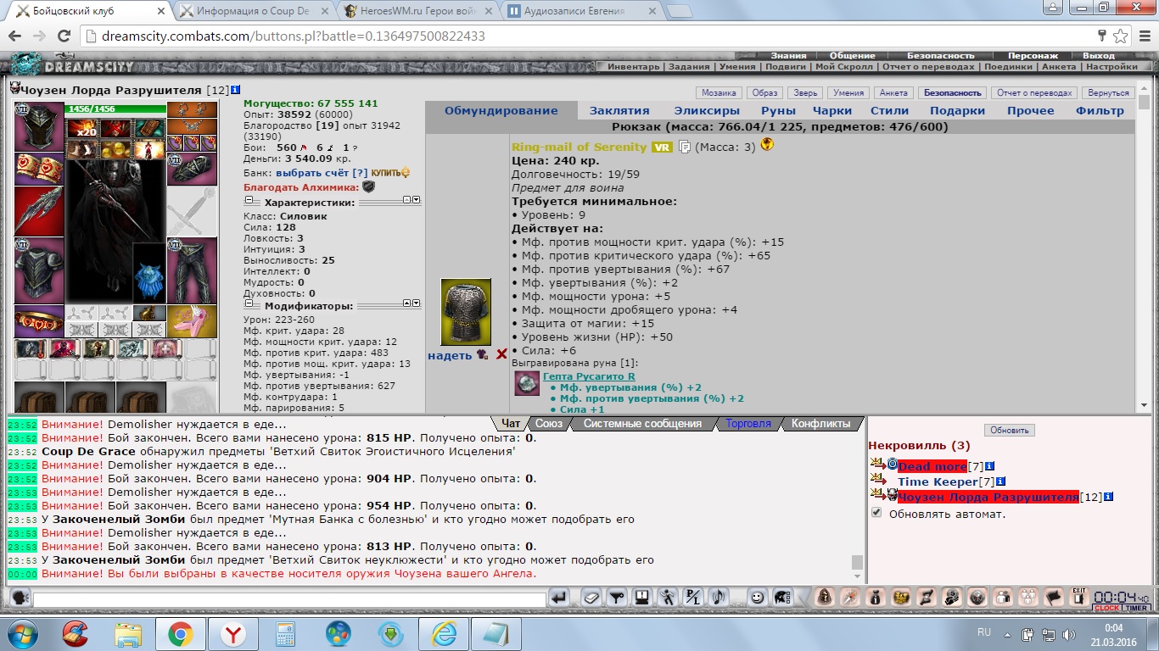Viewport: 1159px width, 651px height.
Task: Open Google Chrome from the taskbar
Action: 179,633
